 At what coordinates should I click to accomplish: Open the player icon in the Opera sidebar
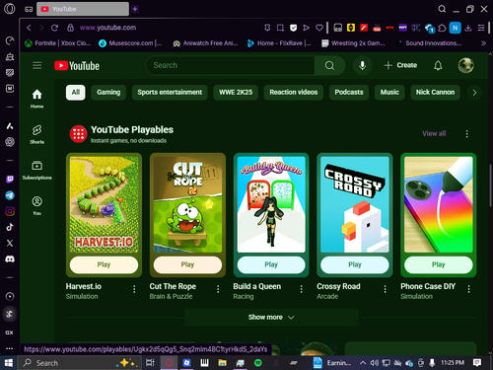(x=10, y=296)
